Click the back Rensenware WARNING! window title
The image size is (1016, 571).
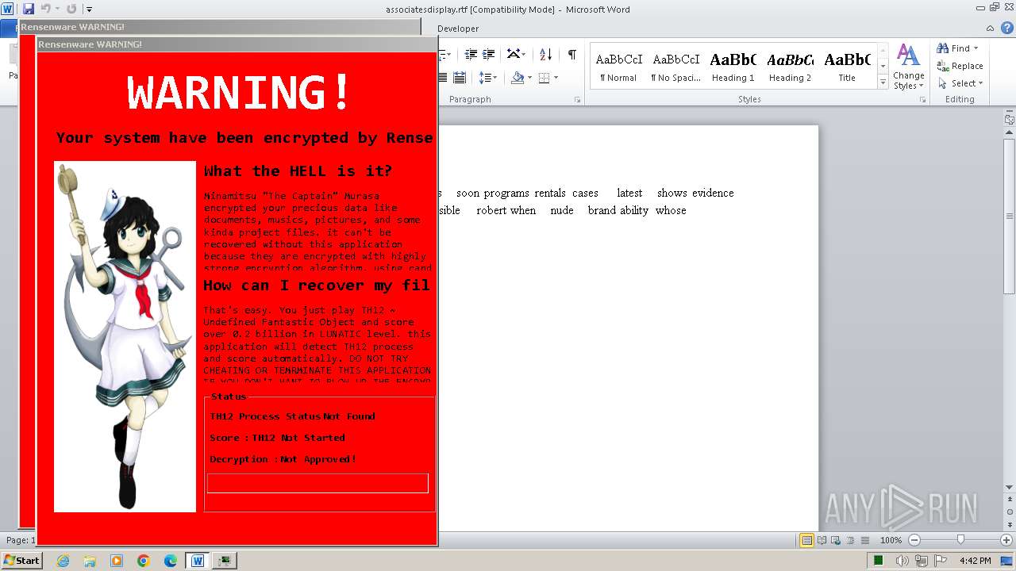(72, 27)
